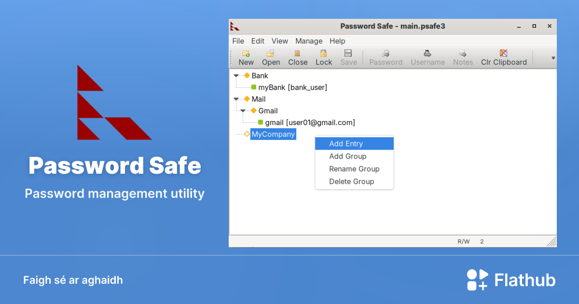The image size is (579, 304).
Task: Lock the database with the Lock icon
Action: [324, 57]
